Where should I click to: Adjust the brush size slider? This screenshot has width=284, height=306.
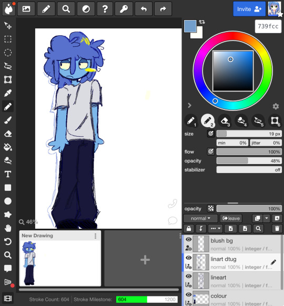(249, 134)
